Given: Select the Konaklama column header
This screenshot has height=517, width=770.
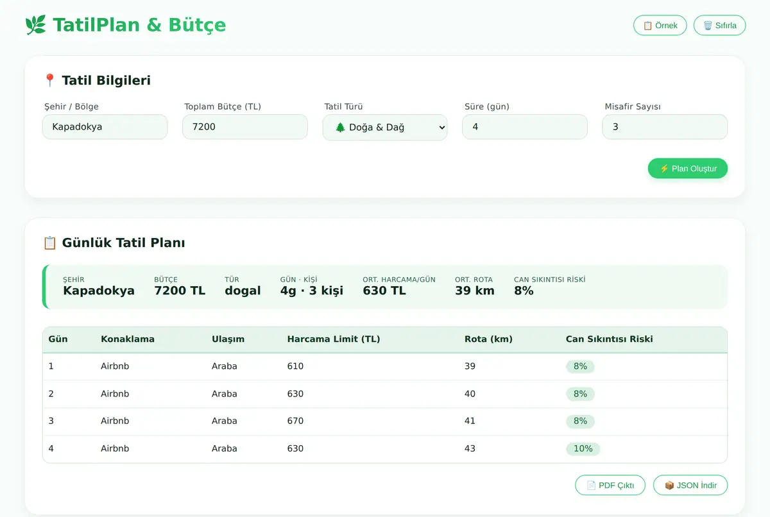Looking at the screenshot, I should [x=128, y=339].
